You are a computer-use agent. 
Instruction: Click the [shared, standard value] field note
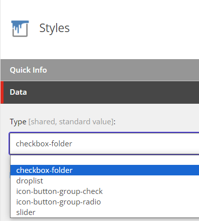point(71,122)
